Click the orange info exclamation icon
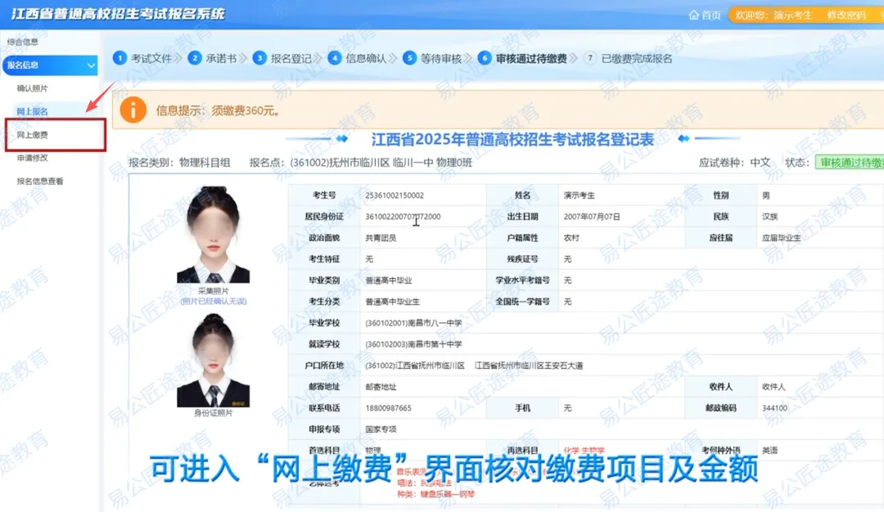The width and height of the screenshot is (884, 512). click(x=133, y=110)
